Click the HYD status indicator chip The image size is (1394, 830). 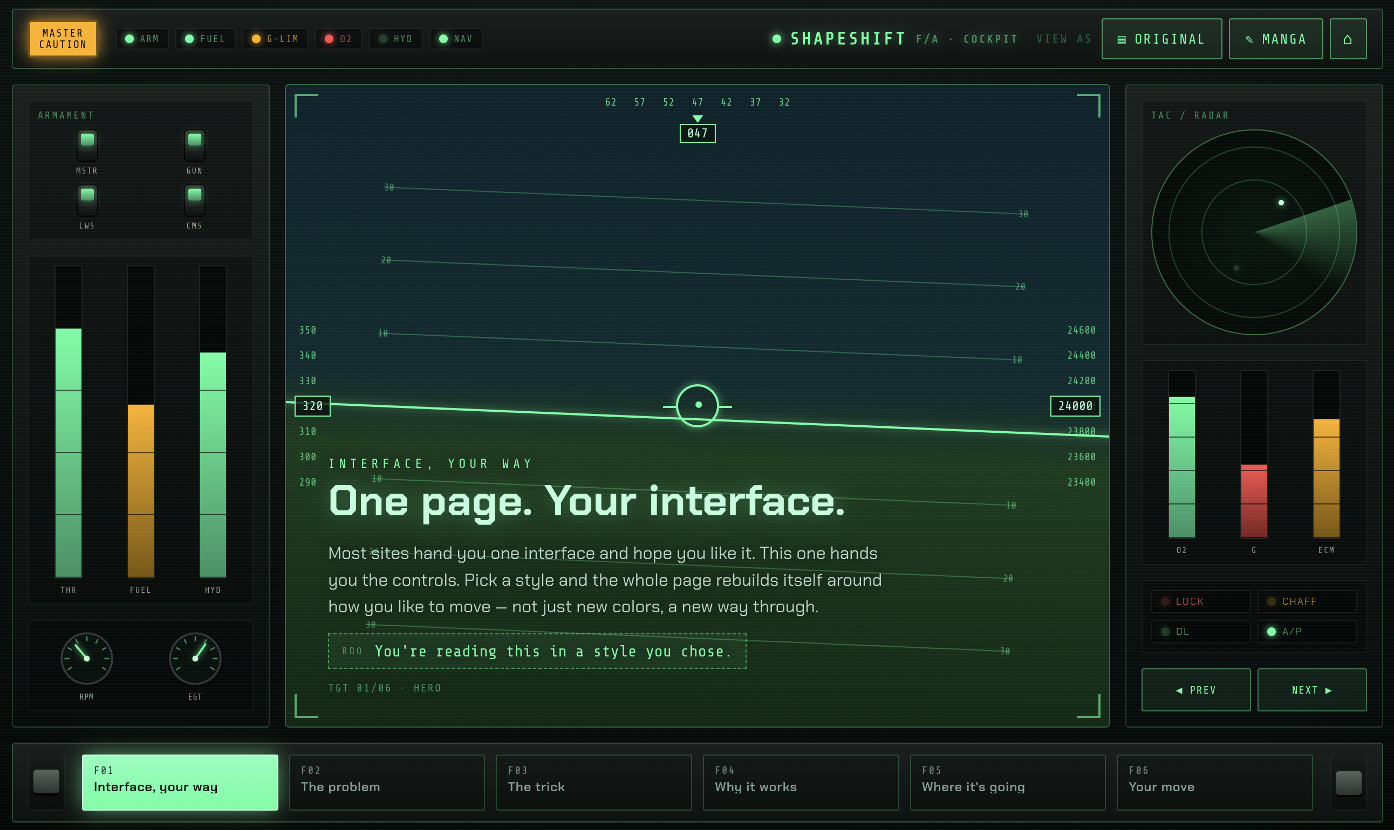395,39
